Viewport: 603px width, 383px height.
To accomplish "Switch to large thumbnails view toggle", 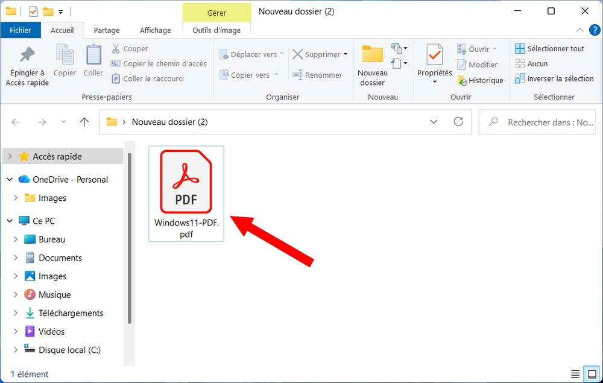I will click(591, 373).
